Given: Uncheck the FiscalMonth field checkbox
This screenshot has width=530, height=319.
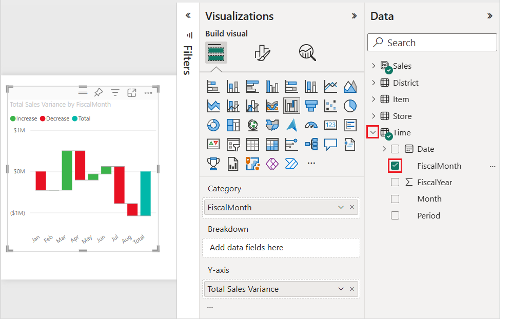Looking at the screenshot, I should click(x=395, y=166).
